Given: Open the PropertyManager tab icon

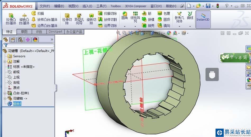Looking at the screenshot, I should [x=13, y=40].
